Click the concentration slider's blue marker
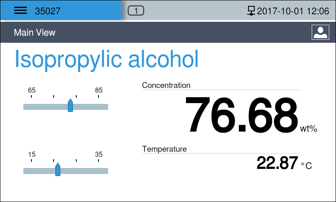Image resolution: width=336 pixels, height=202 pixels. (70, 106)
